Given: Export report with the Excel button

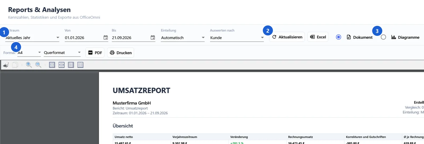Looking at the screenshot, I should 318,37.
